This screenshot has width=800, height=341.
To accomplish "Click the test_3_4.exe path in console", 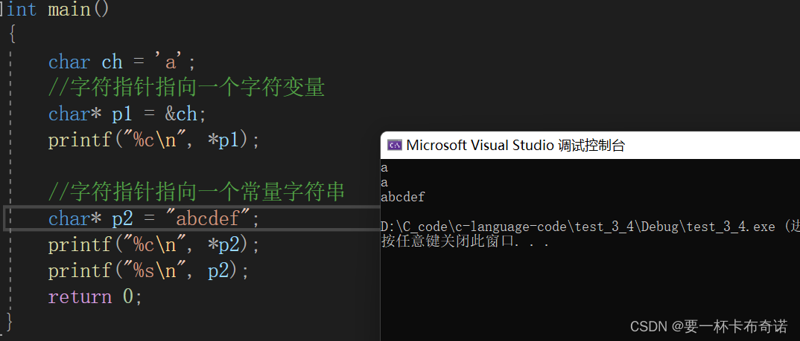I will (x=577, y=227).
